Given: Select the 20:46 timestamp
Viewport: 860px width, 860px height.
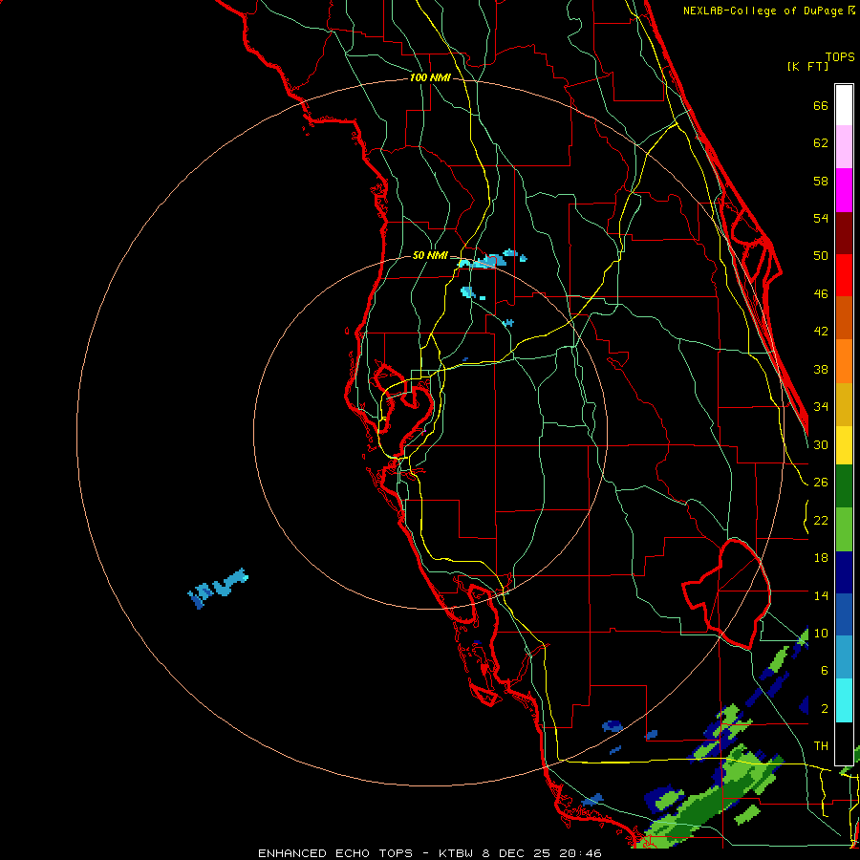Looking at the screenshot, I should click(581, 853).
